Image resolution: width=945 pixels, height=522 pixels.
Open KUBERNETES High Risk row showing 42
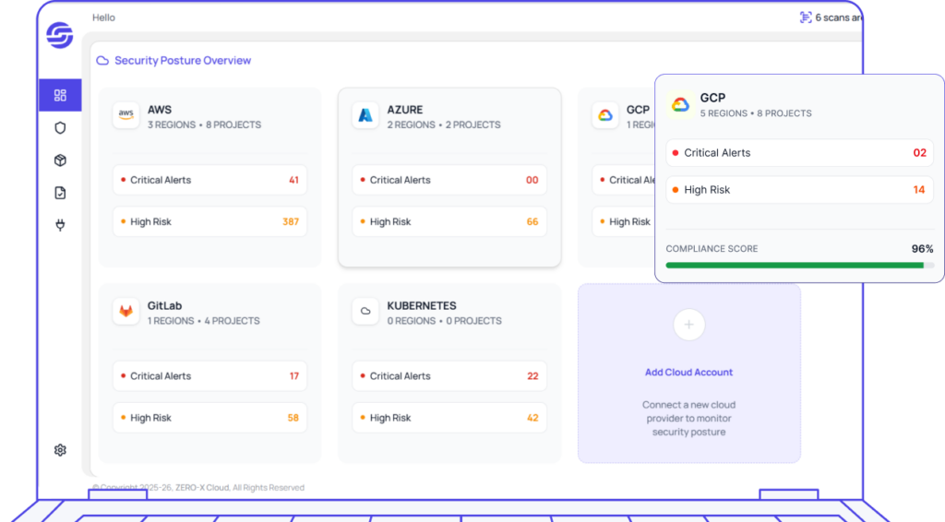click(449, 418)
